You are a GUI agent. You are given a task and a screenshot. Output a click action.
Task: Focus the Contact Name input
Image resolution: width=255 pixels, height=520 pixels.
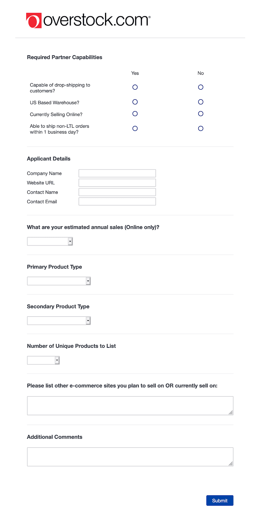[x=117, y=192]
